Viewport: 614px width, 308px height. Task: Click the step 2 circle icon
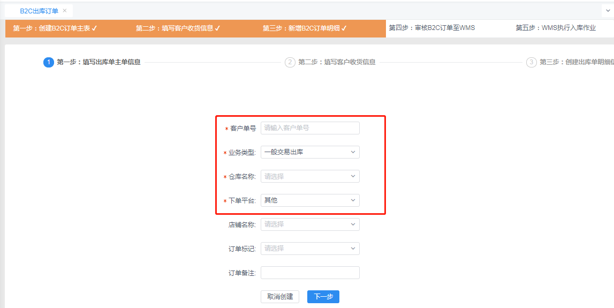click(290, 62)
